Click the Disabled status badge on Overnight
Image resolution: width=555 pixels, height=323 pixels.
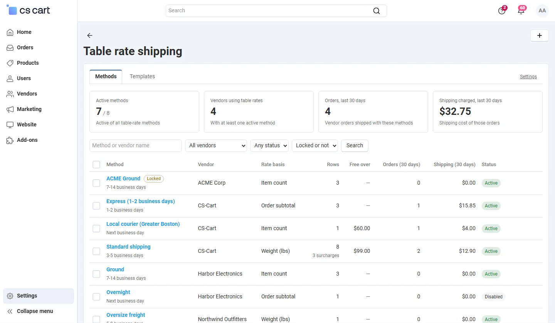click(494, 297)
